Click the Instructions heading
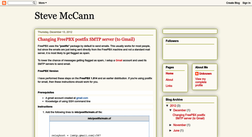 [x=45, y=107]
